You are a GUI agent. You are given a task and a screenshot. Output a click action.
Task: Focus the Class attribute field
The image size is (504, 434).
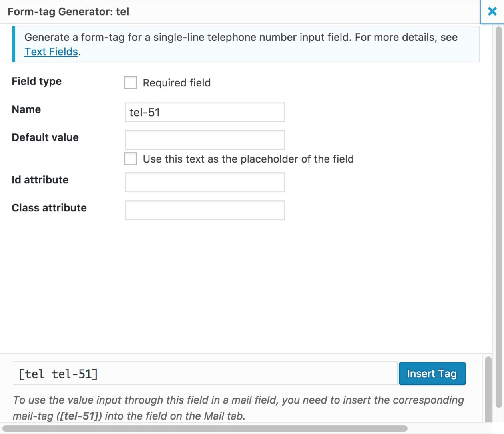205,210
